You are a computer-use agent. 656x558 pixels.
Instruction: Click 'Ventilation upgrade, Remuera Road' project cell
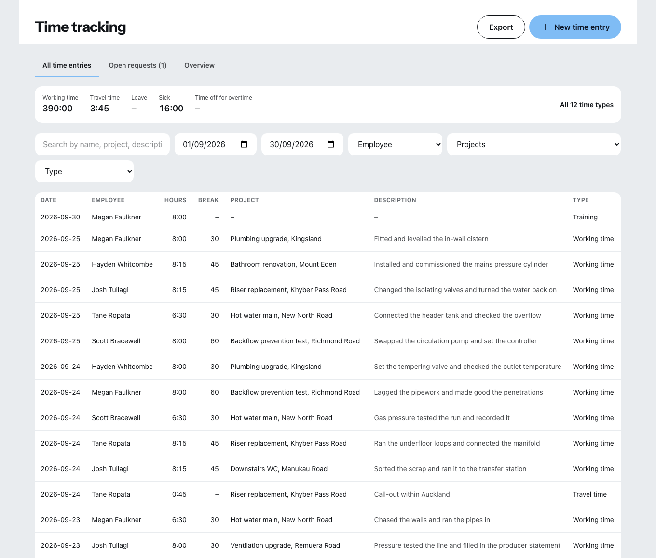[285, 545]
